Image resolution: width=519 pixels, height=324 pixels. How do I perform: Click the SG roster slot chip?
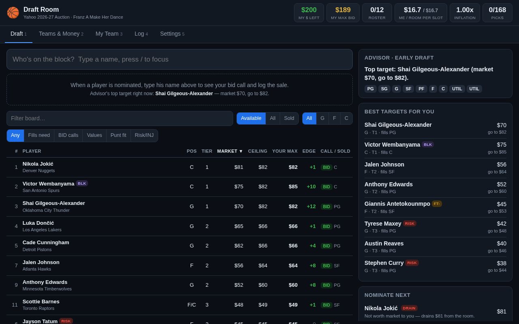[x=384, y=89]
